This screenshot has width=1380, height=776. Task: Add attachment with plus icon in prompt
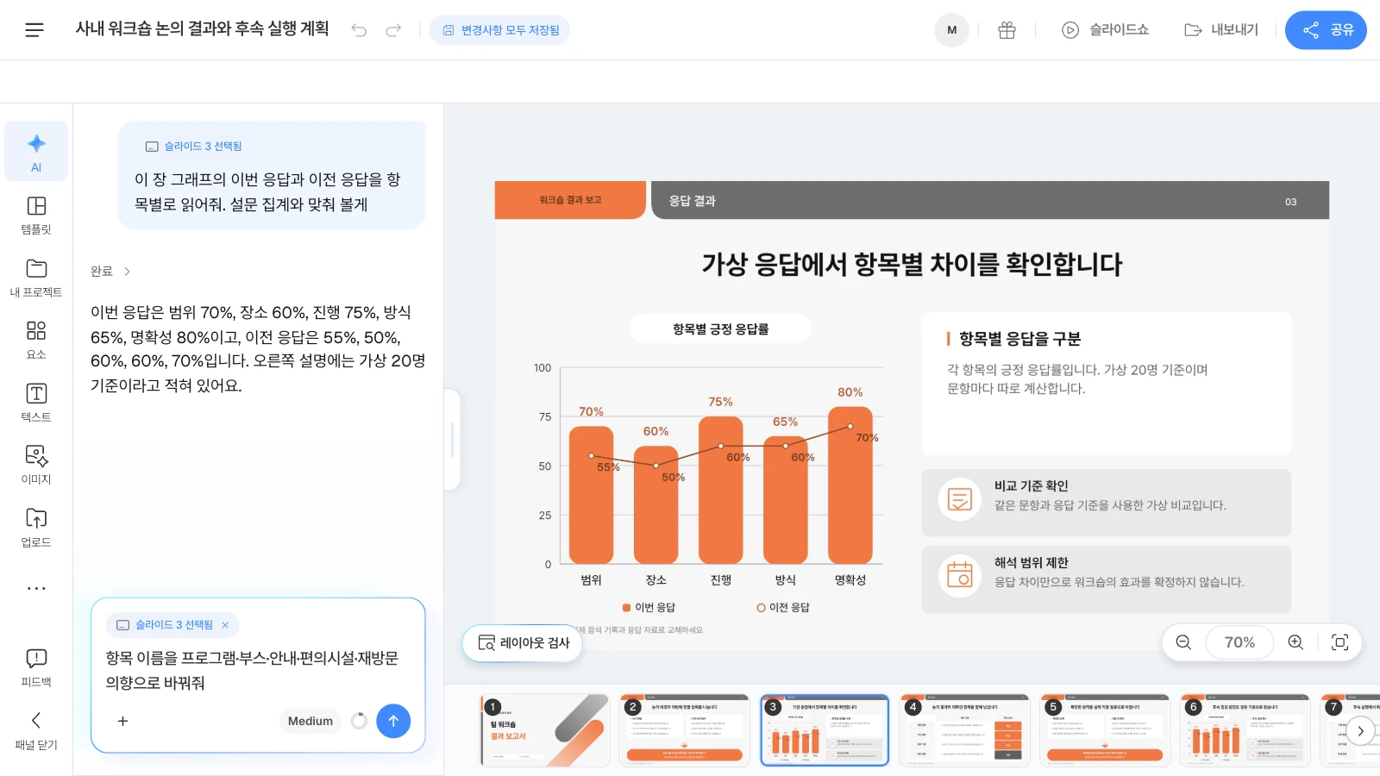tap(122, 721)
